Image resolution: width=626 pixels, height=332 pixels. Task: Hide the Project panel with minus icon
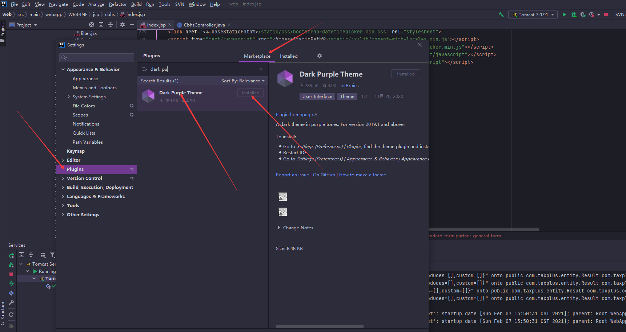click(132, 25)
